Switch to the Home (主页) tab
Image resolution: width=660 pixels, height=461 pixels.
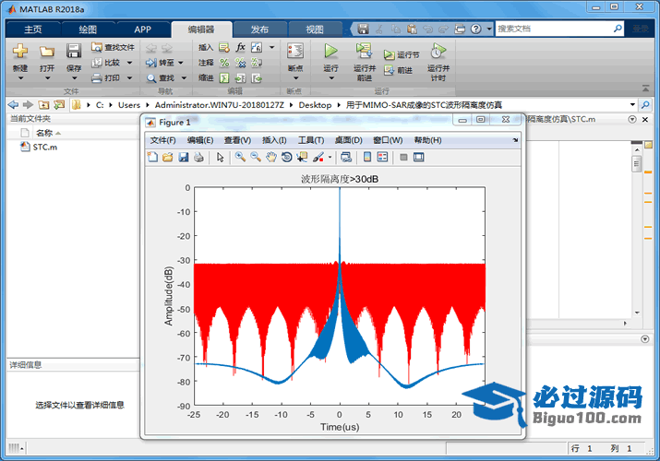[x=33, y=29]
